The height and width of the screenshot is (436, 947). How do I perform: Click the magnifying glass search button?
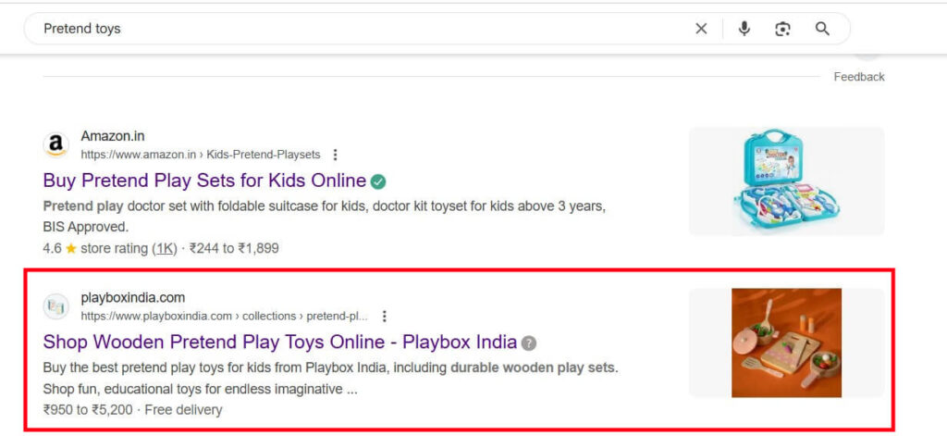point(822,29)
